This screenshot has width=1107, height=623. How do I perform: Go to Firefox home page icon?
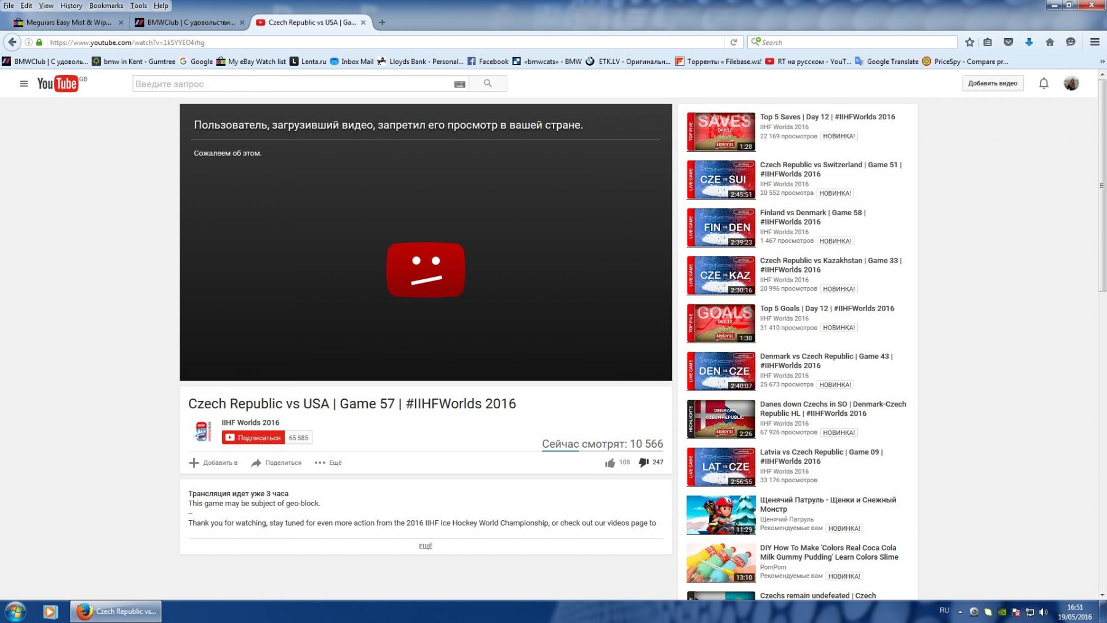(x=1050, y=42)
